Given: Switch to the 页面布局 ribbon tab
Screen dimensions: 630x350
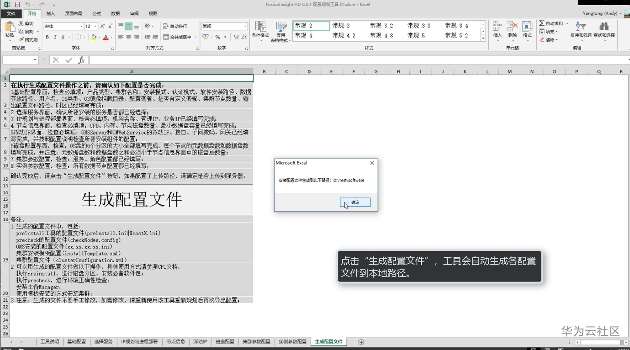Looking at the screenshot, I should click(x=74, y=13).
